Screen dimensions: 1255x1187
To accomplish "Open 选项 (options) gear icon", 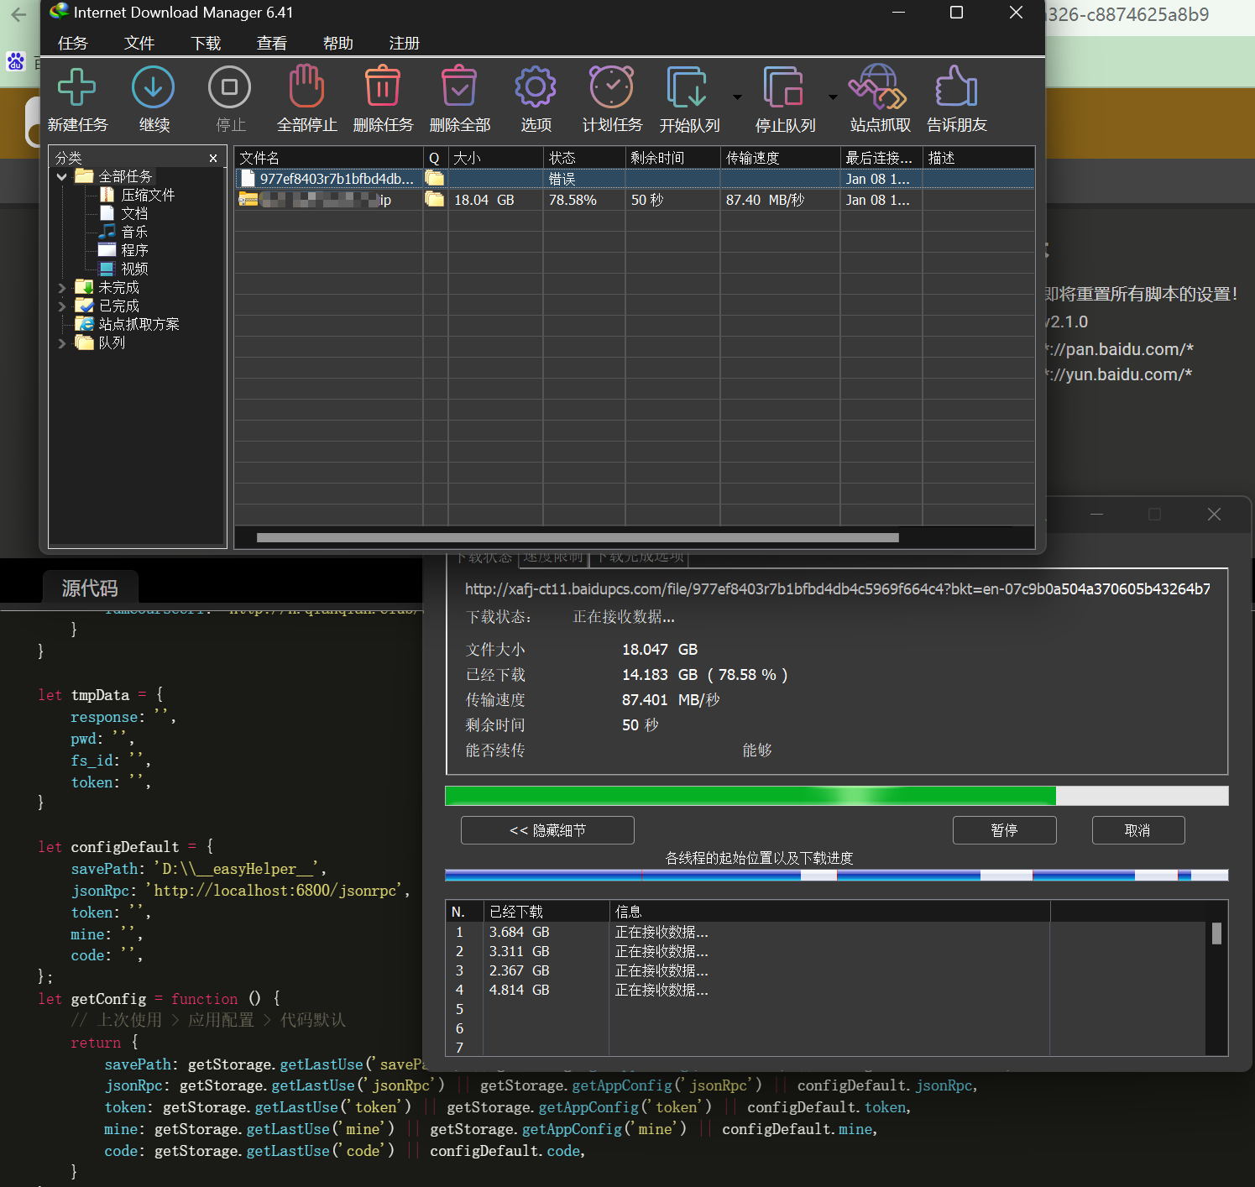I will coord(536,87).
